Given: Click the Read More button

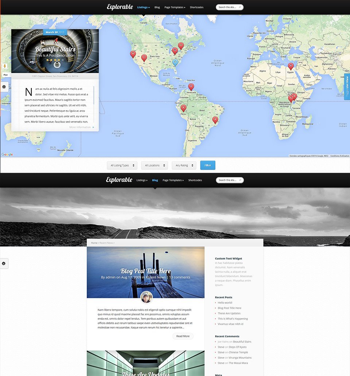Looking at the screenshot, I should pos(183,336).
